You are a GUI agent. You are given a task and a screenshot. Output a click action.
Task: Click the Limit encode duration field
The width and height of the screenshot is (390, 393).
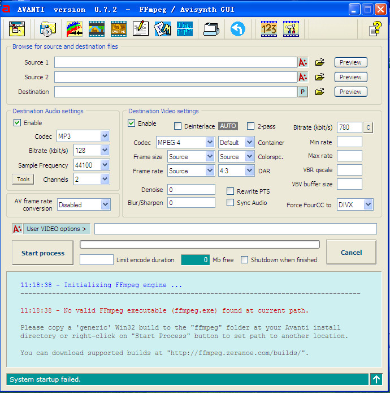coord(97,260)
